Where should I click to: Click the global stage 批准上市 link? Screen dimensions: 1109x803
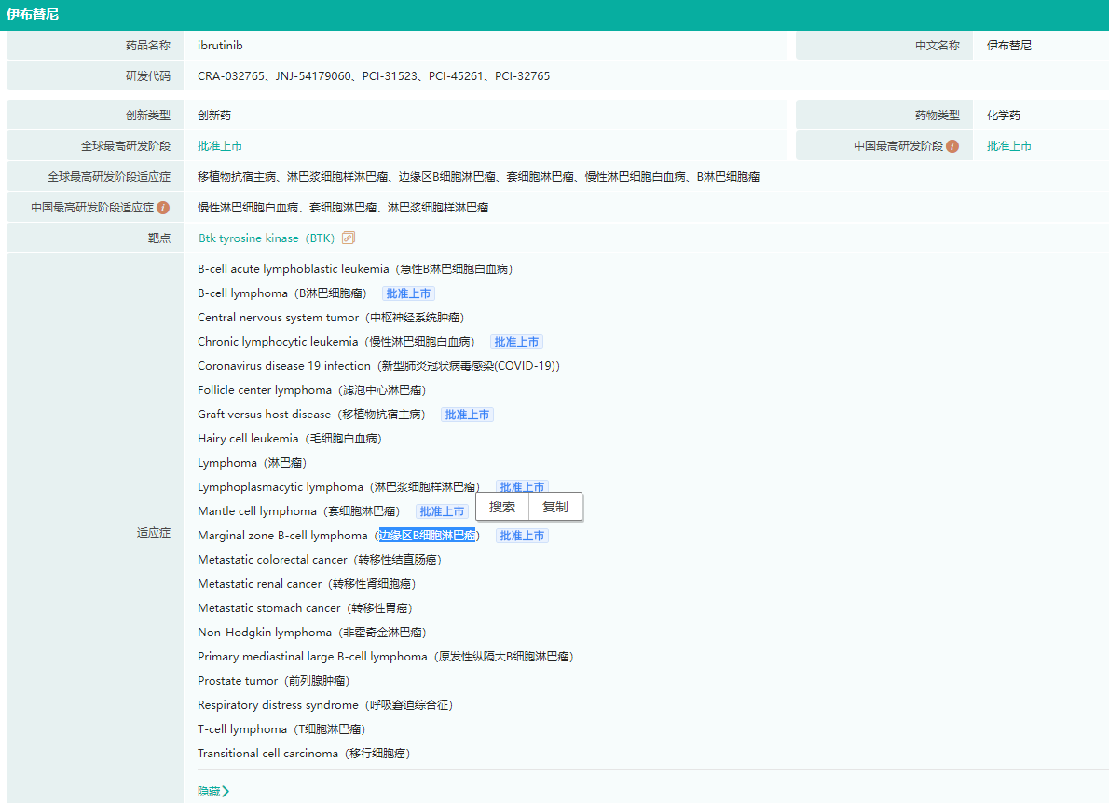[x=220, y=146]
